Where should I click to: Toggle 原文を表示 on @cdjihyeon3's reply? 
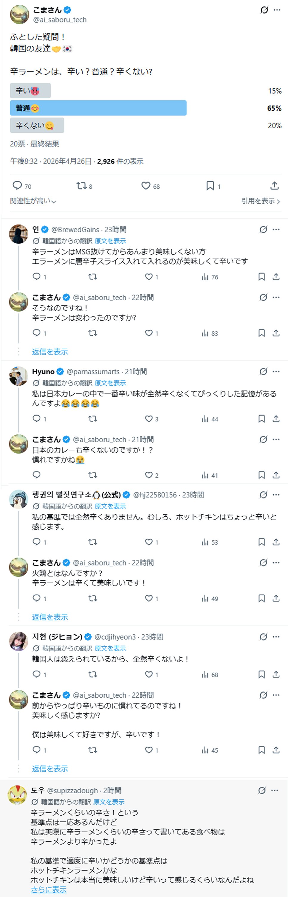click(x=110, y=648)
